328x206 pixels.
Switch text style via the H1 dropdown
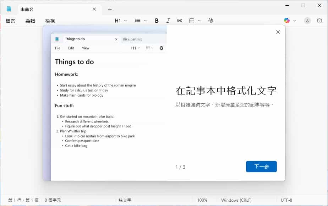point(120,21)
